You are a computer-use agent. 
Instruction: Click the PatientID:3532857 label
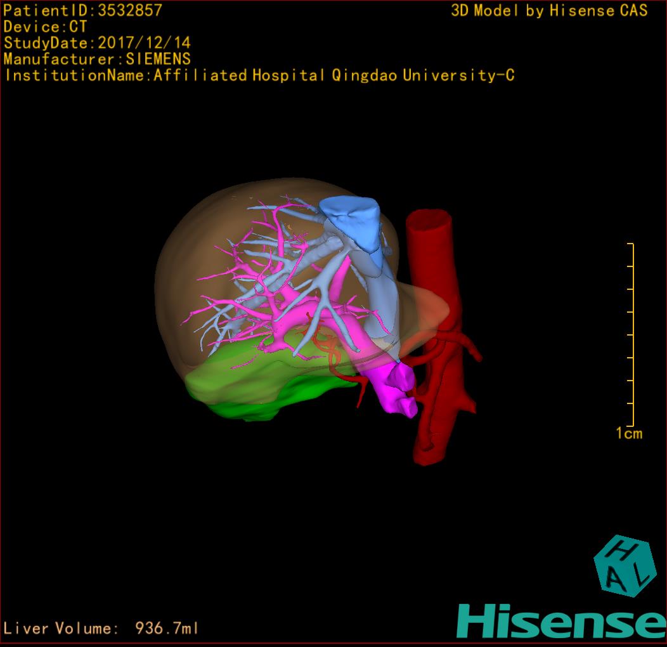click(x=83, y=11)
